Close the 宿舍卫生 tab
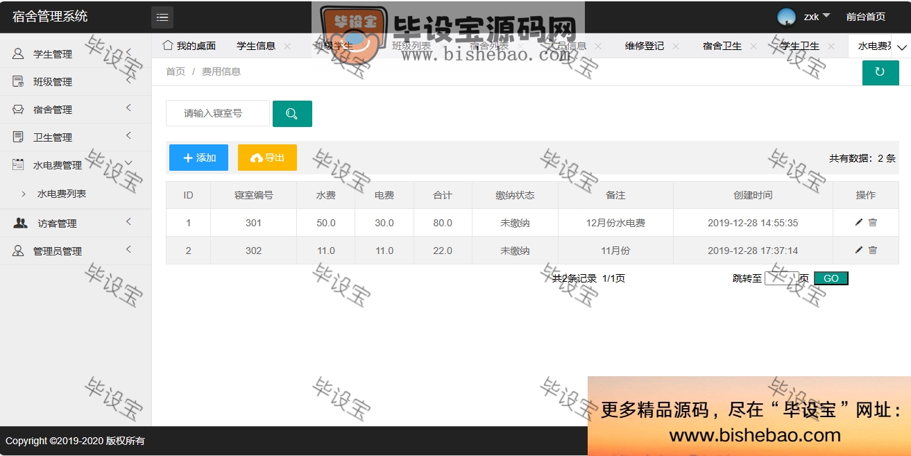Image resolution: width=911 pixels, height=456 pixels. point(754,47)
